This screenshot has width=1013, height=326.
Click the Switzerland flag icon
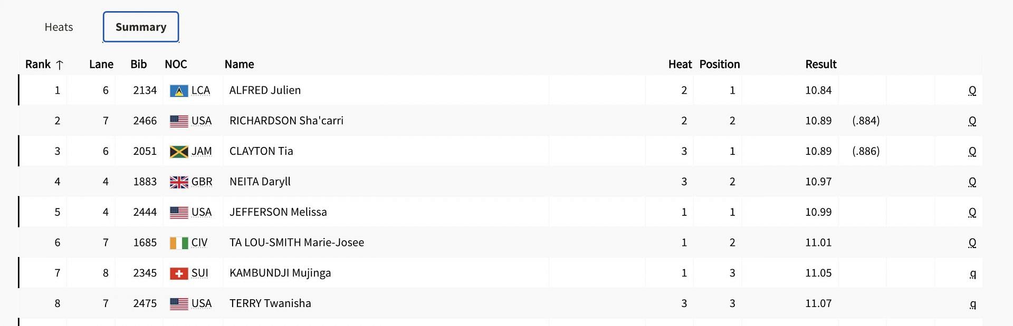(179, 273)
